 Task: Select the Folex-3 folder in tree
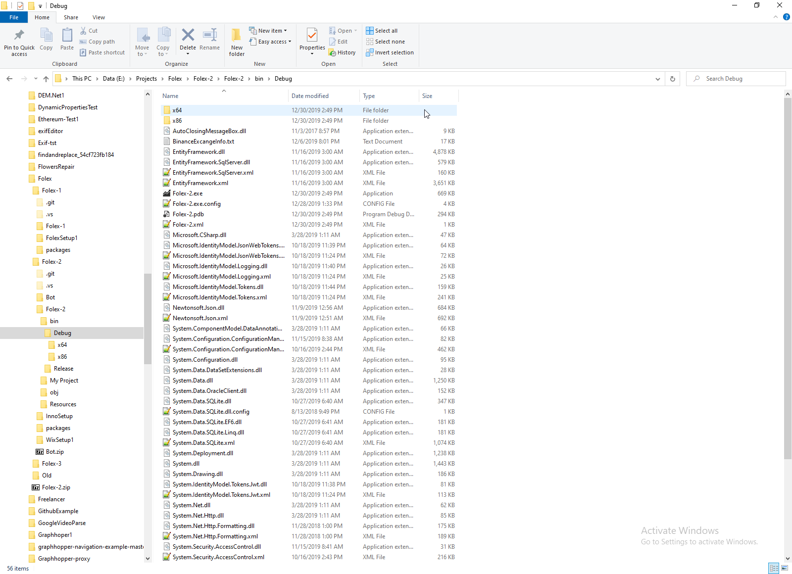[51, 464]
